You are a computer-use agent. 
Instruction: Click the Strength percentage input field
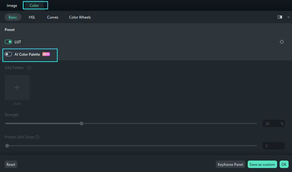click(274, 124)
